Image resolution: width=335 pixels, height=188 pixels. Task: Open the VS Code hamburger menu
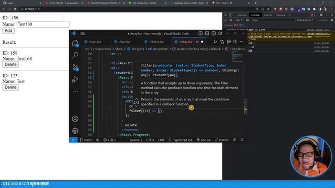[x=83, y=33]
